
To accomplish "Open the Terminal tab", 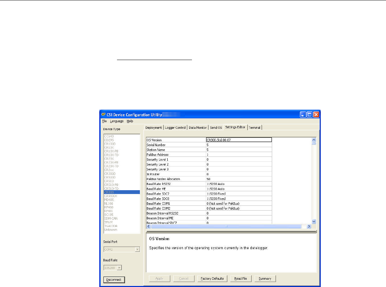I will (x=254, y=127).
